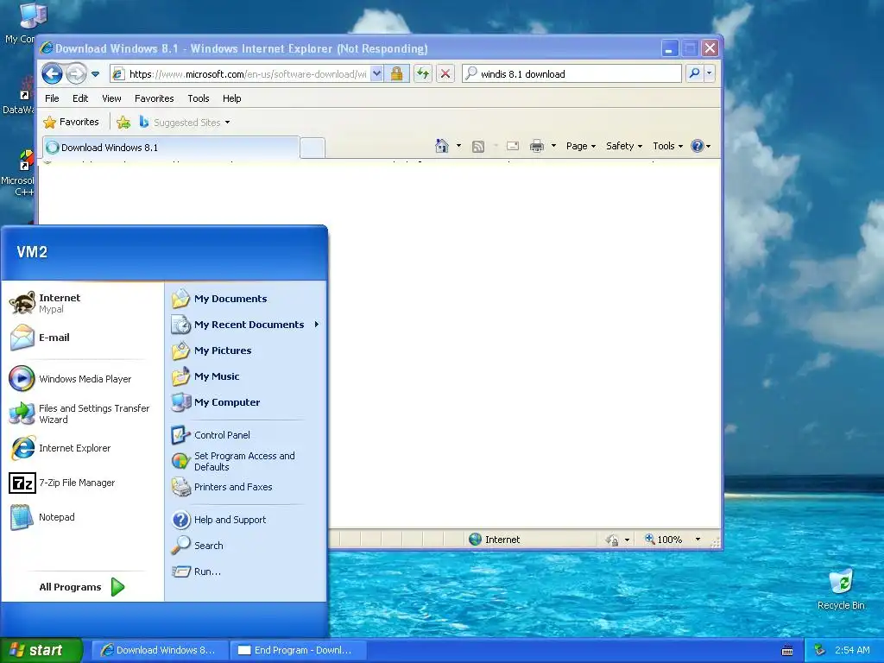Click the Refresh page icon
The image size is (884, 663).
(423, 74)
